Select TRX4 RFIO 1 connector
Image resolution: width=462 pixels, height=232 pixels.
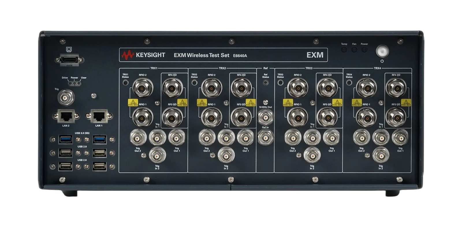click(x=366, y=118)
